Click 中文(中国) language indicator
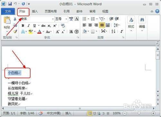This screenshot has width=161, height=117. 54,113
